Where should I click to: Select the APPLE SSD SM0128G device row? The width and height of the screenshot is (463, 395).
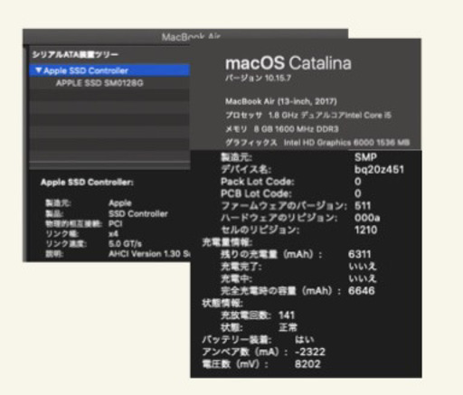click(x=99, y=83)
